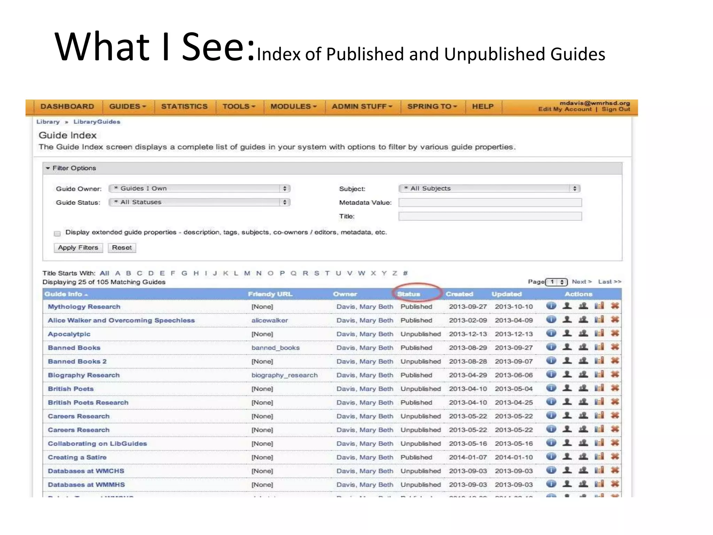Open the GUIDES menu
Screen dimensions: 713x535
(127, 107)
